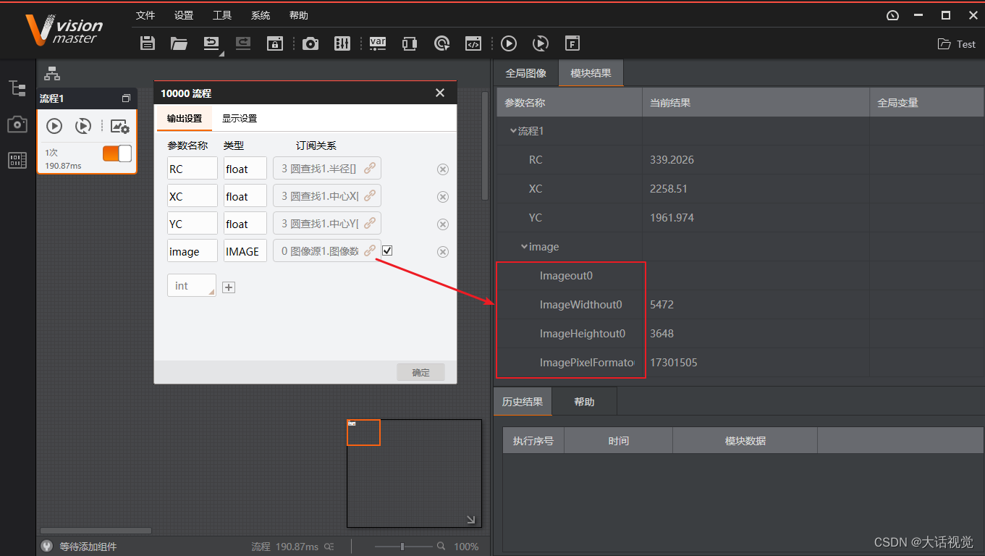Collapse the 流程1 node in the results panel
Viewport: 985px width, 556px height.
point(512,130)
